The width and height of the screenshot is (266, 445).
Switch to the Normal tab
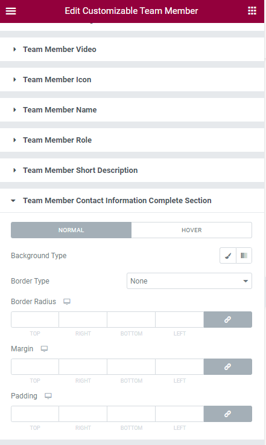pos(71,230)
